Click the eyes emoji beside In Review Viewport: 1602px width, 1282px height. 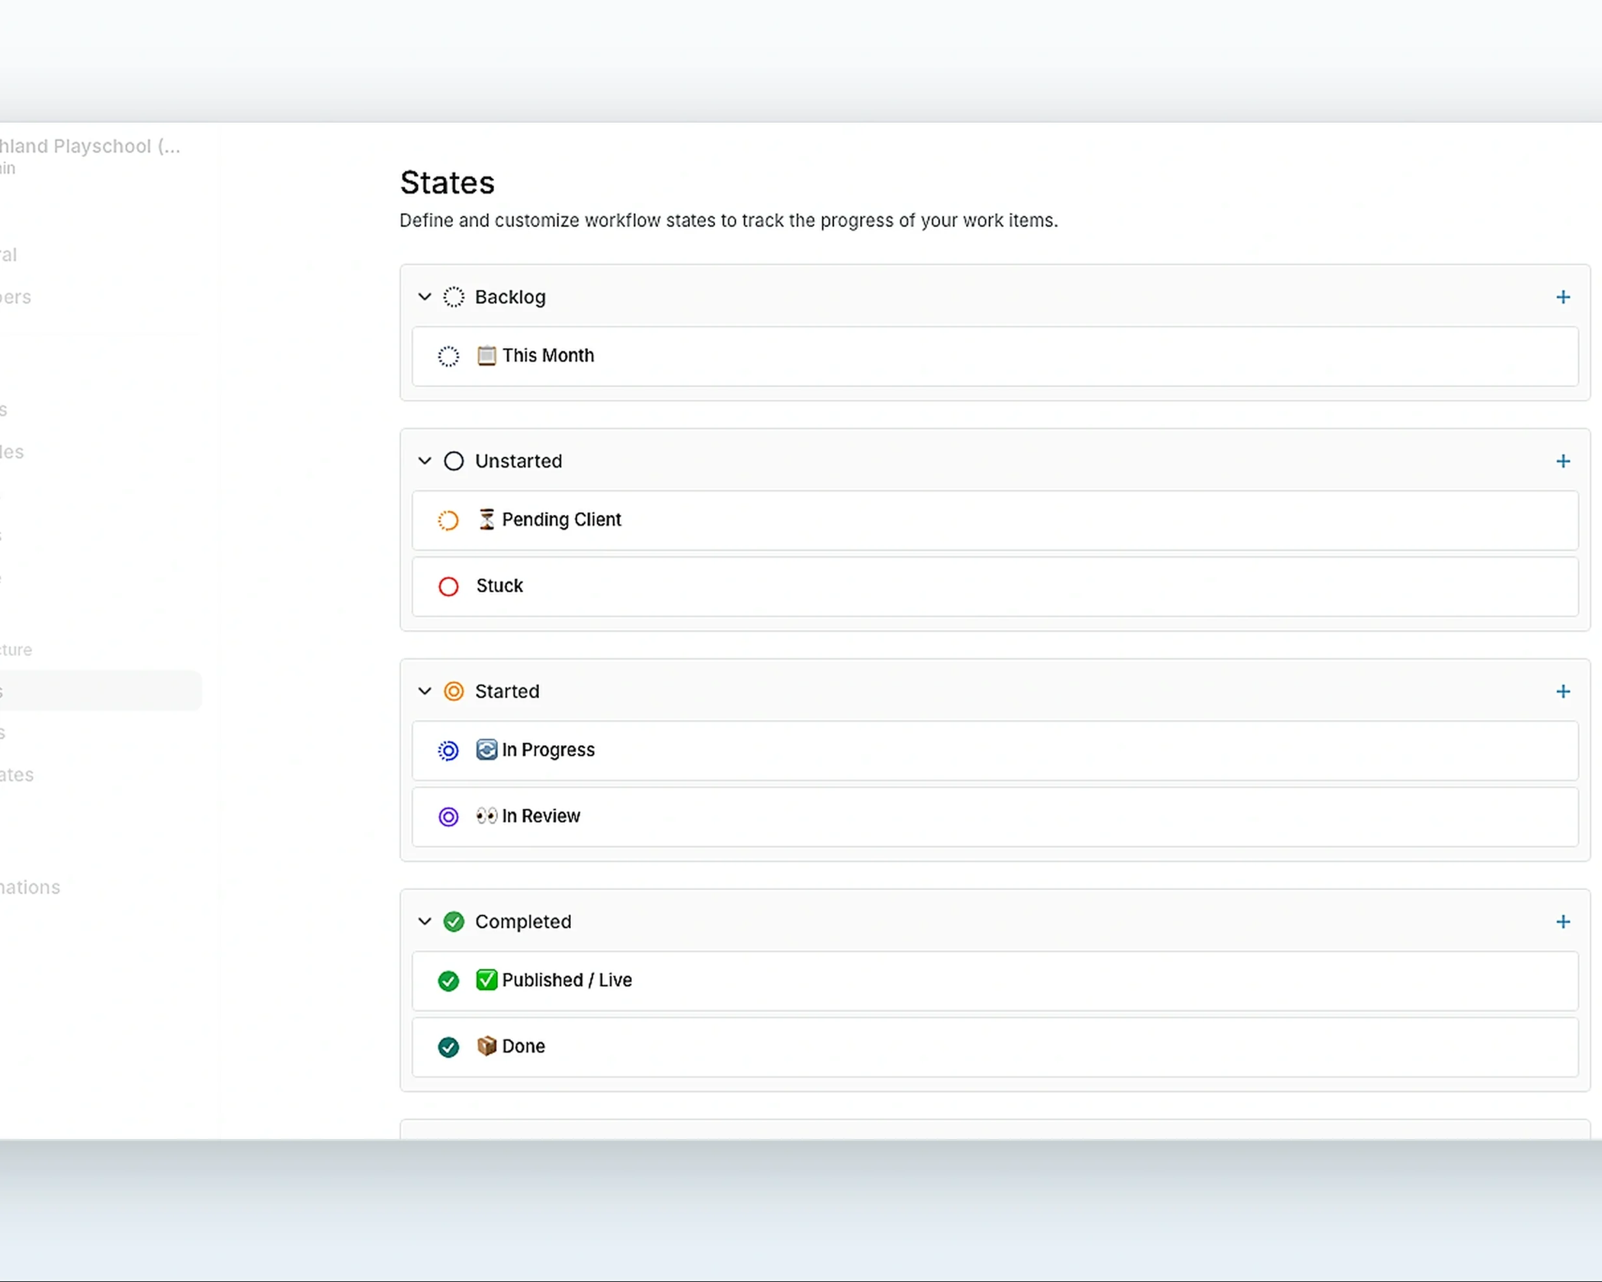[487, 816]
